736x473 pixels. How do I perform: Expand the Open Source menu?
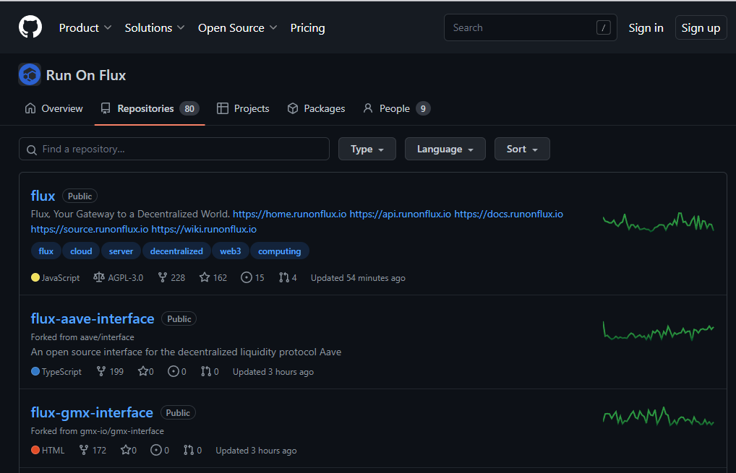tap(238, 27)
